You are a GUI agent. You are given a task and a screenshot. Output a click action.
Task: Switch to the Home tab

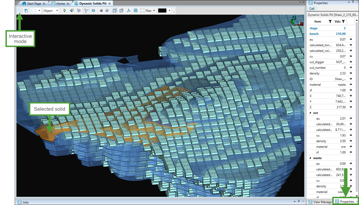pos(60,3)
